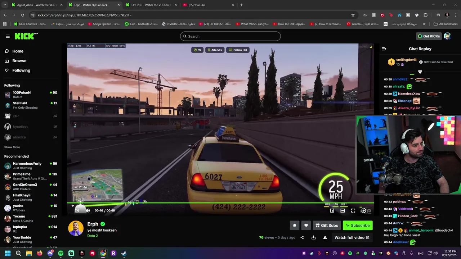The width and height of the screenshot is (461, 259).
Task: Mute the clip with the volume icon
Action: coord(88,210)
